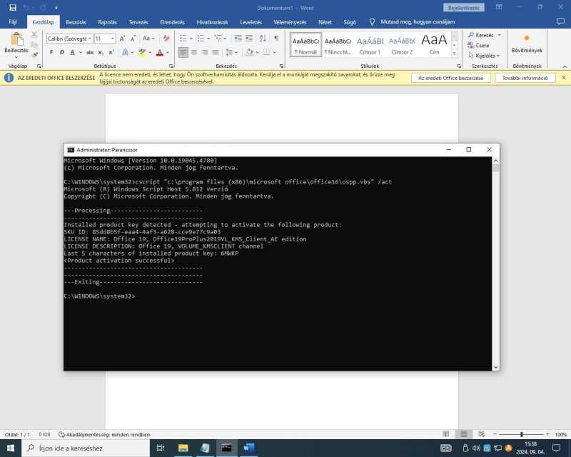571x457 pixels.
Task: Increase font size with the grow font icon
Action: [122, 39]
